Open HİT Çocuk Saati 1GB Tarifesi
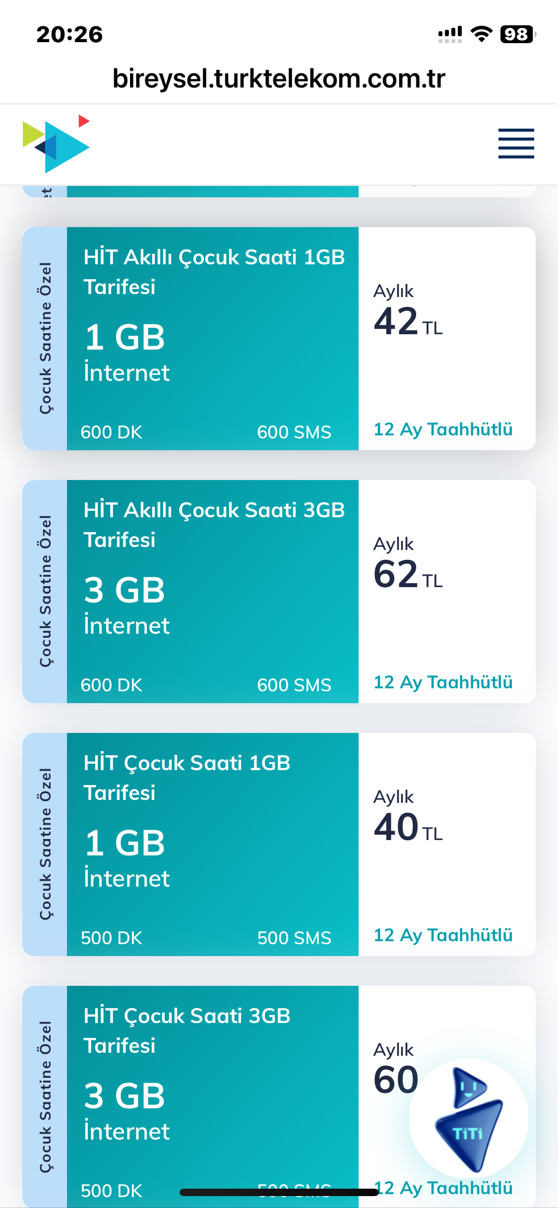558x1208 pixels. (x=187, y=778)
